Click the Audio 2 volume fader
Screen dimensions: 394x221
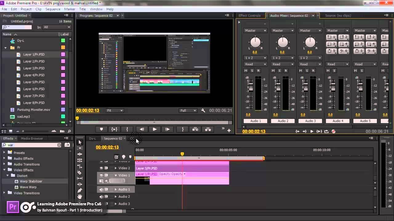pyautogui.click(x=278, y=87)
